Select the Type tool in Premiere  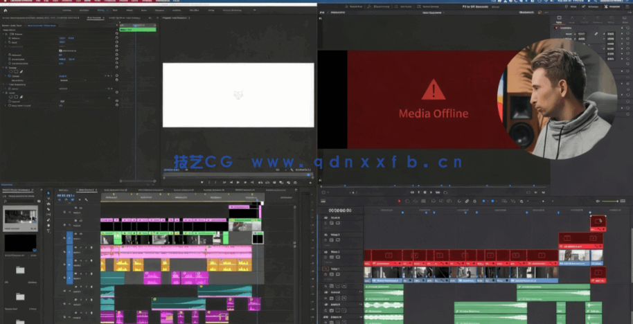(x=48, y=231)
